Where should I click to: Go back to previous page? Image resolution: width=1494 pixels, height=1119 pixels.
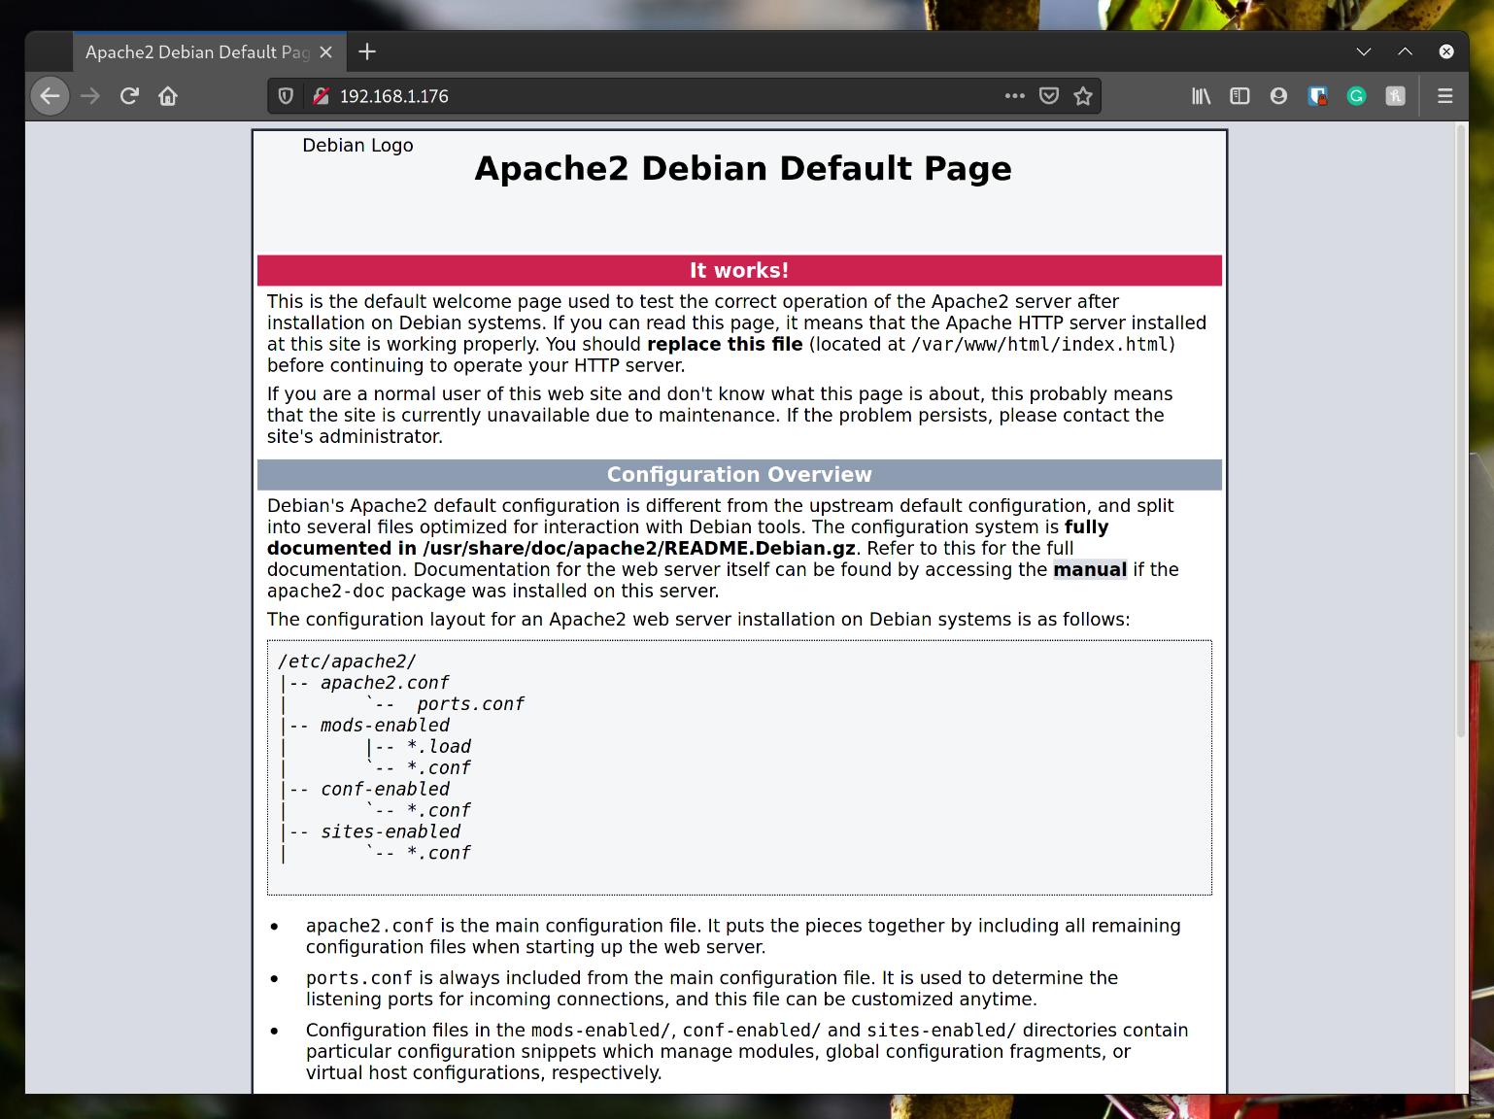click(51, 96)
